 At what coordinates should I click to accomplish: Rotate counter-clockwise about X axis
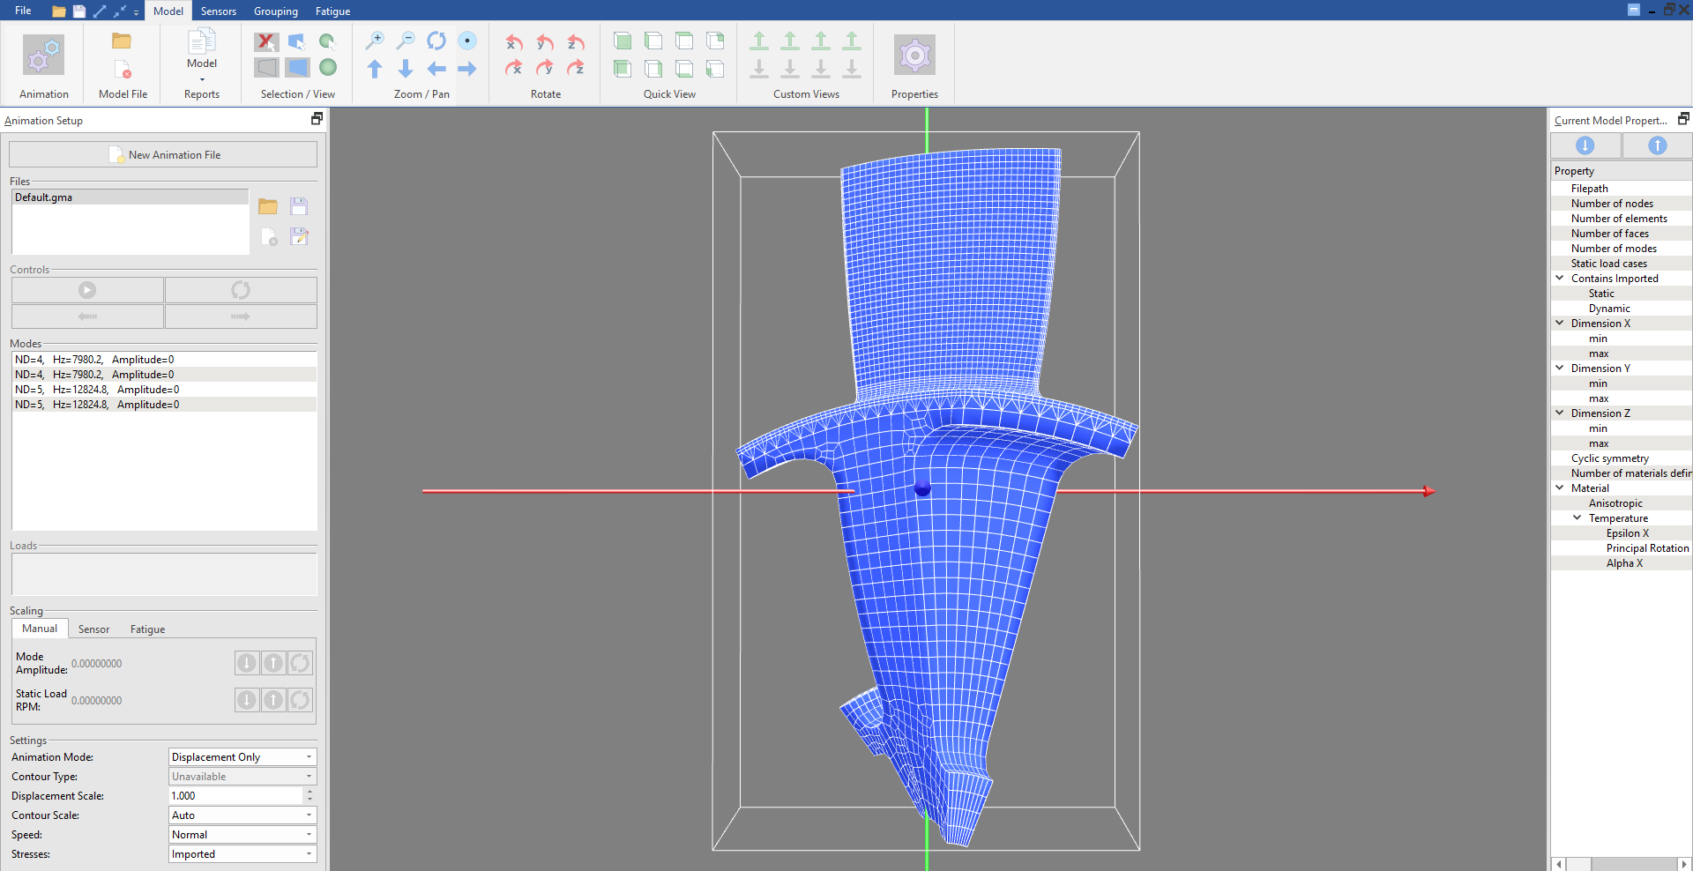click(514, 41)
